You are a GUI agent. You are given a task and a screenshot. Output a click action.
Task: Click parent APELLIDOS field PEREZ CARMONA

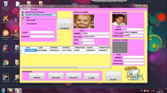coord(134,33)
